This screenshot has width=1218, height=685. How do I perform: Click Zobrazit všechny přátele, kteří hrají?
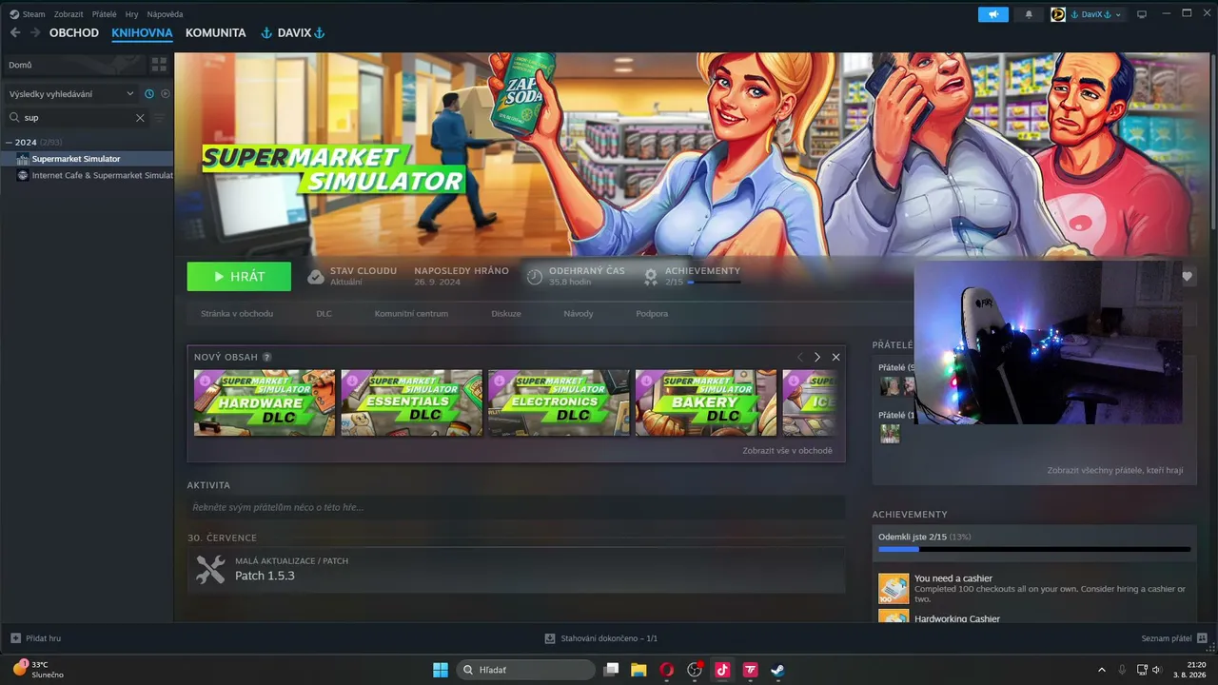click(1115, 470)
